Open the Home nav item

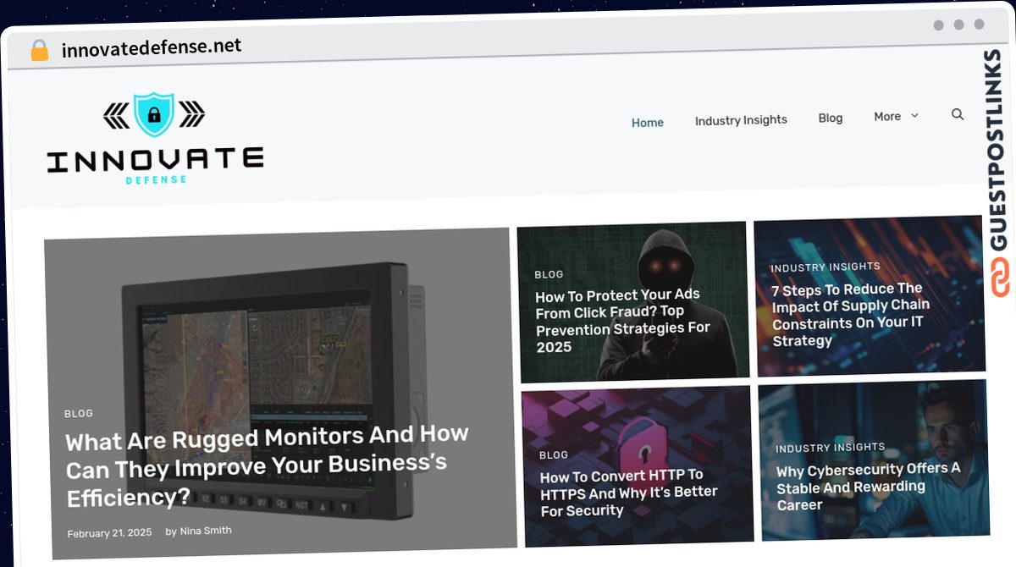point(648,123)
